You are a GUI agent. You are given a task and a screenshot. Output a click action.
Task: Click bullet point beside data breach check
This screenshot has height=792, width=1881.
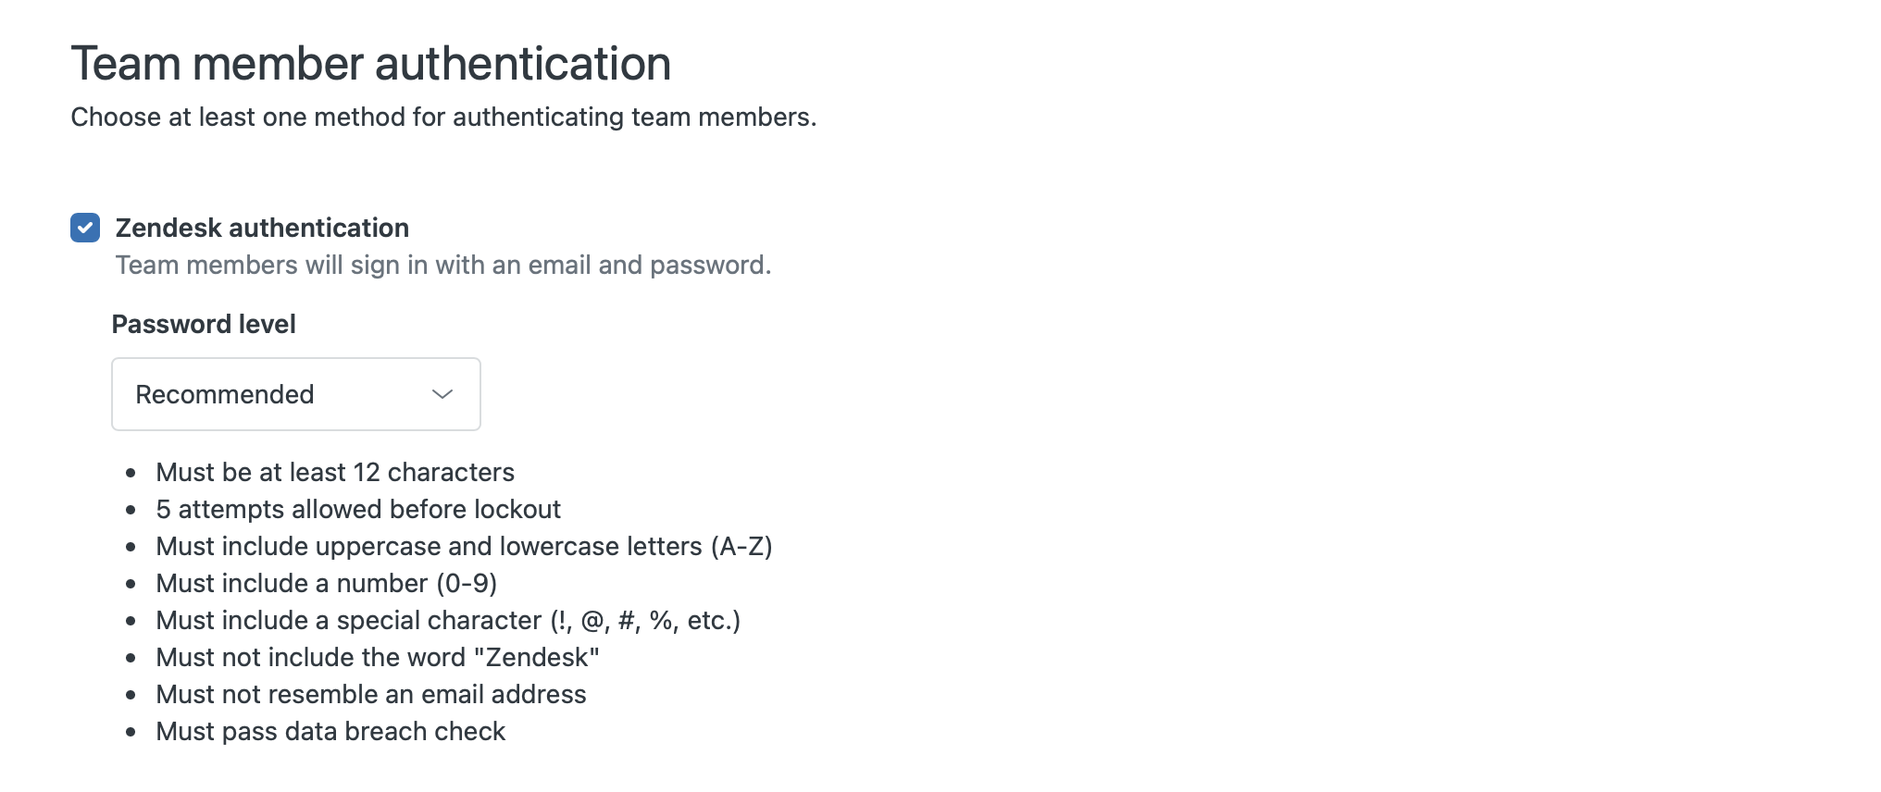(131, 732)
